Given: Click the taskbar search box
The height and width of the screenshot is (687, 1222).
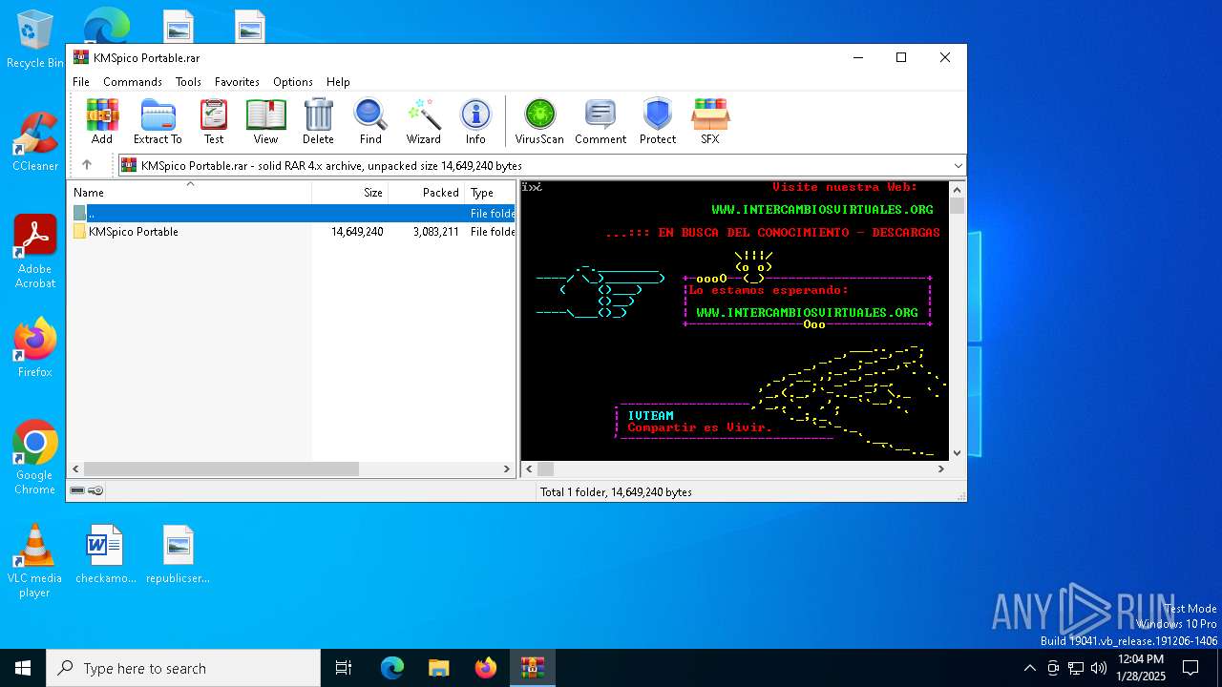Looking at the screenshot, I should coord(183,668).
